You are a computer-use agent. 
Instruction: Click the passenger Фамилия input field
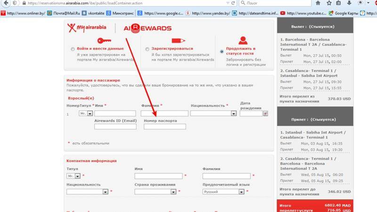tap(164, 113)
